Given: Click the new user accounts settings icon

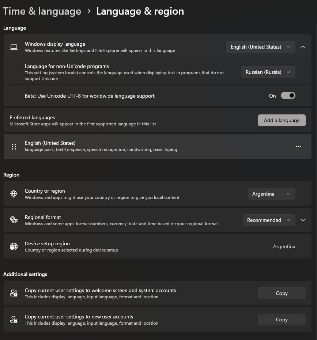Looking at the screenshot, I should (x=14, y=320).
